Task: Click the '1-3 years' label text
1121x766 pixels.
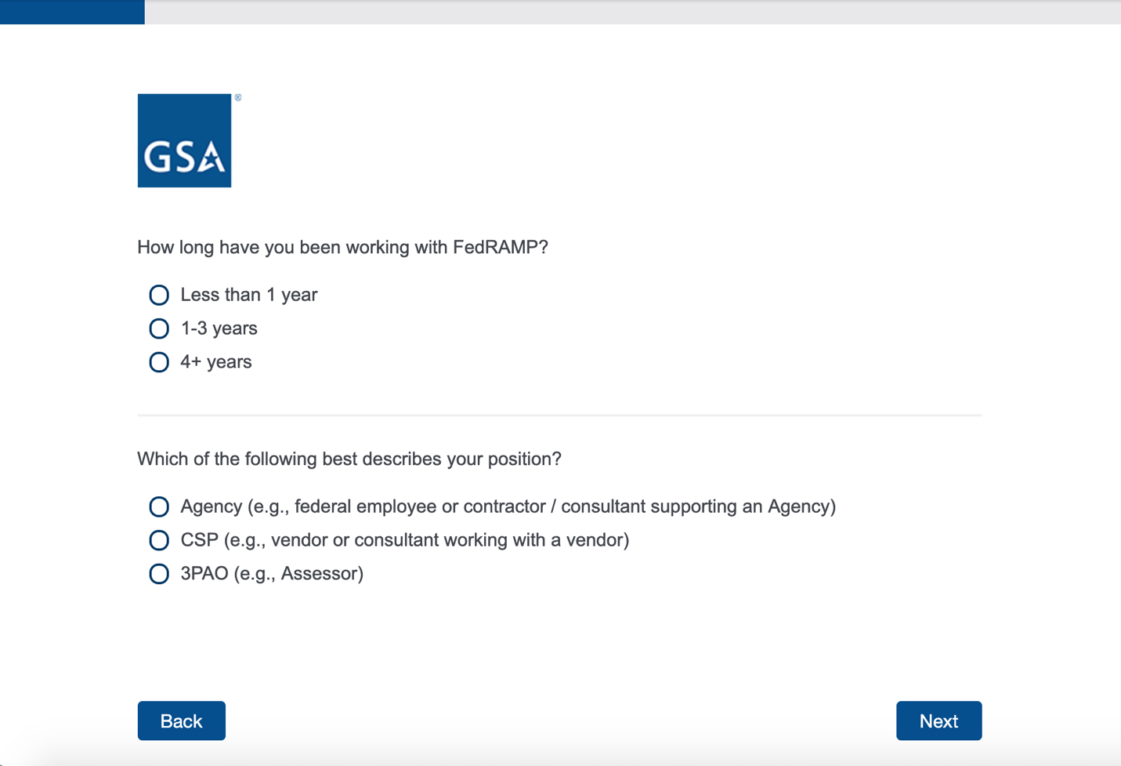Action: point(219,329)
